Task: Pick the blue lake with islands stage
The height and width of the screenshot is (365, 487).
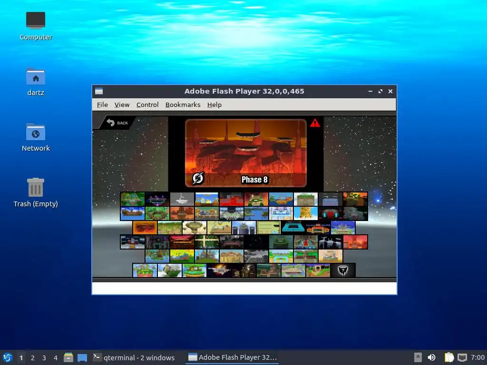Action: tap(256, 213)
